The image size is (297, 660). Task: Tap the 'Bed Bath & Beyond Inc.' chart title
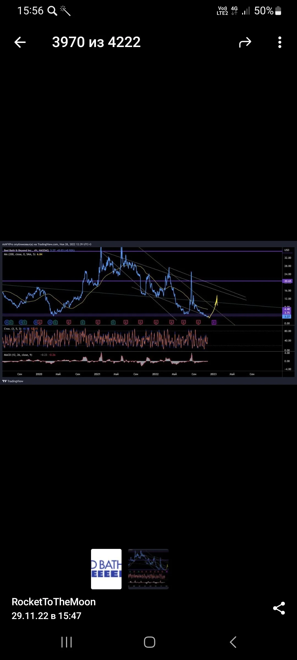[18, 251]
